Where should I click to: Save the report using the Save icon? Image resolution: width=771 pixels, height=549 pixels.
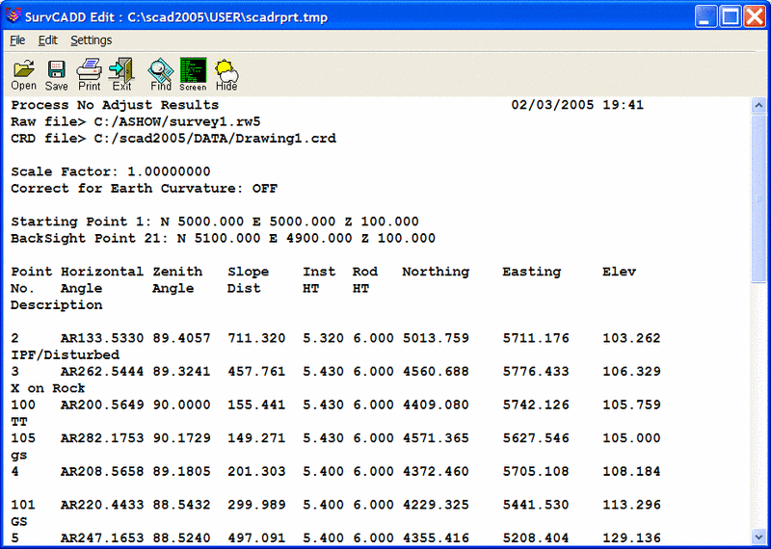click(x=57, y=75)
